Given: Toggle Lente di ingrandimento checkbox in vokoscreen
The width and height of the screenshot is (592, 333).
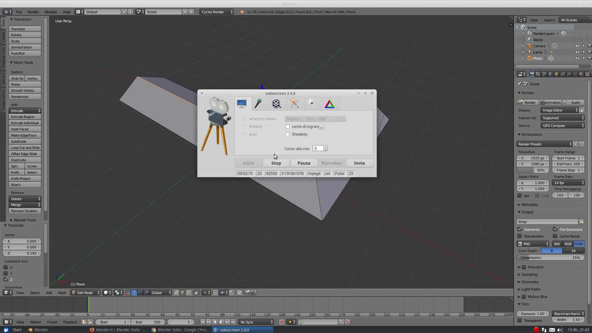Looking at the screenshot, I should click(287, 126).
